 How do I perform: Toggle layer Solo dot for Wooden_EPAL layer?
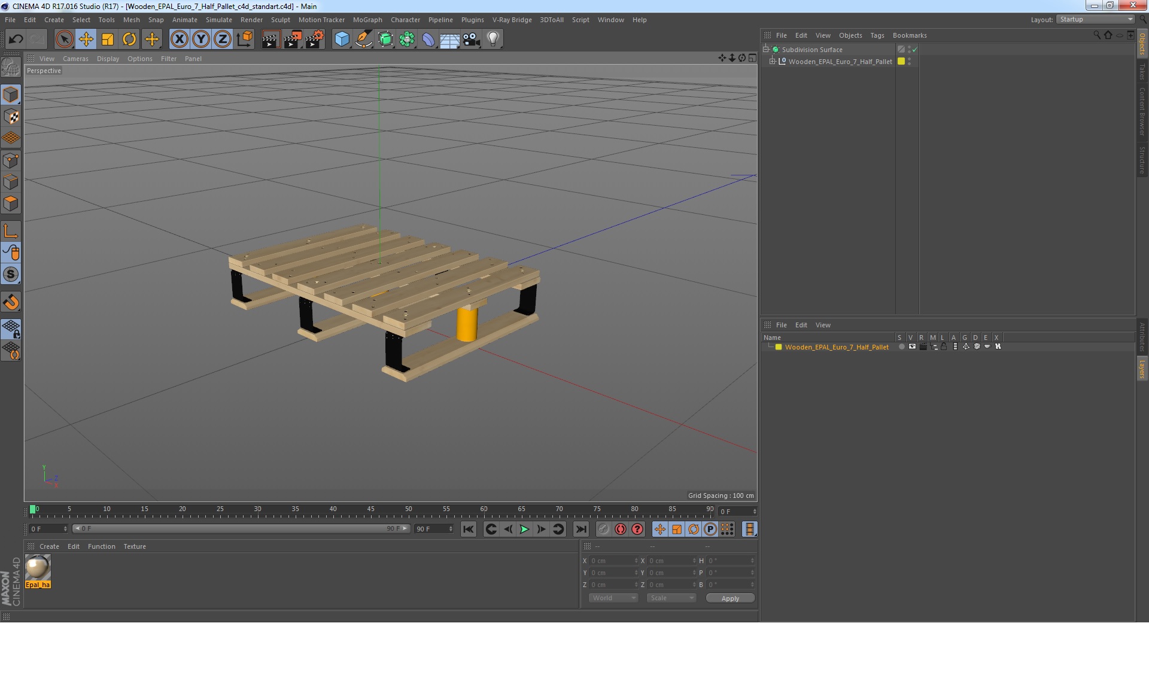click(901, 346)
